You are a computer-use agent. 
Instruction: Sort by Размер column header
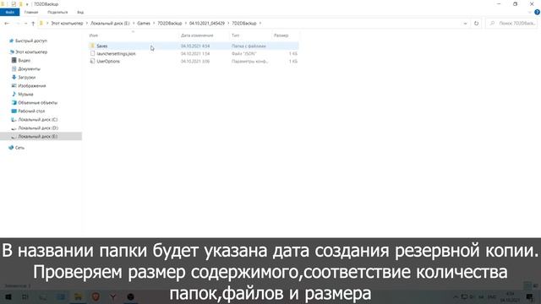[281, 35]
